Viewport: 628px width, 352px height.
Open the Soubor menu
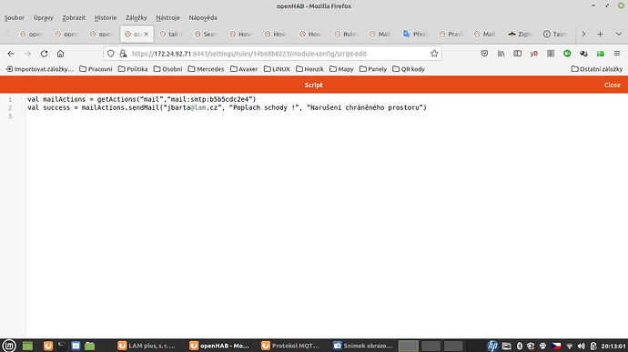pyautogui.click(x=15, y=17)
